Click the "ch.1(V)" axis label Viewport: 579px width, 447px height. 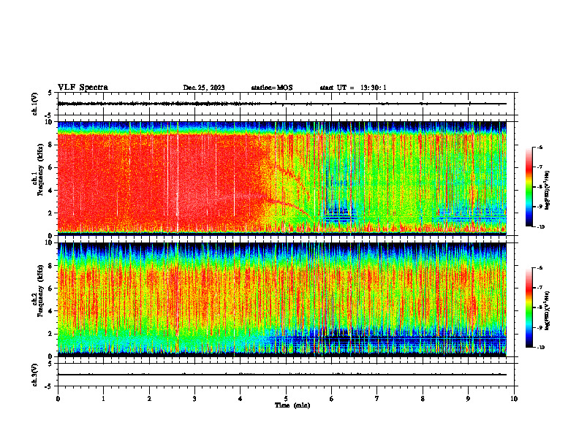tap(35, 104)
